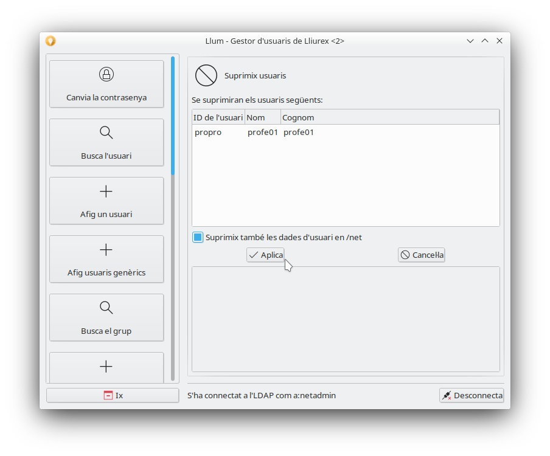Click the plus icon for Afig un usuari
Screen dimensions: 550x456
(106, 192)
